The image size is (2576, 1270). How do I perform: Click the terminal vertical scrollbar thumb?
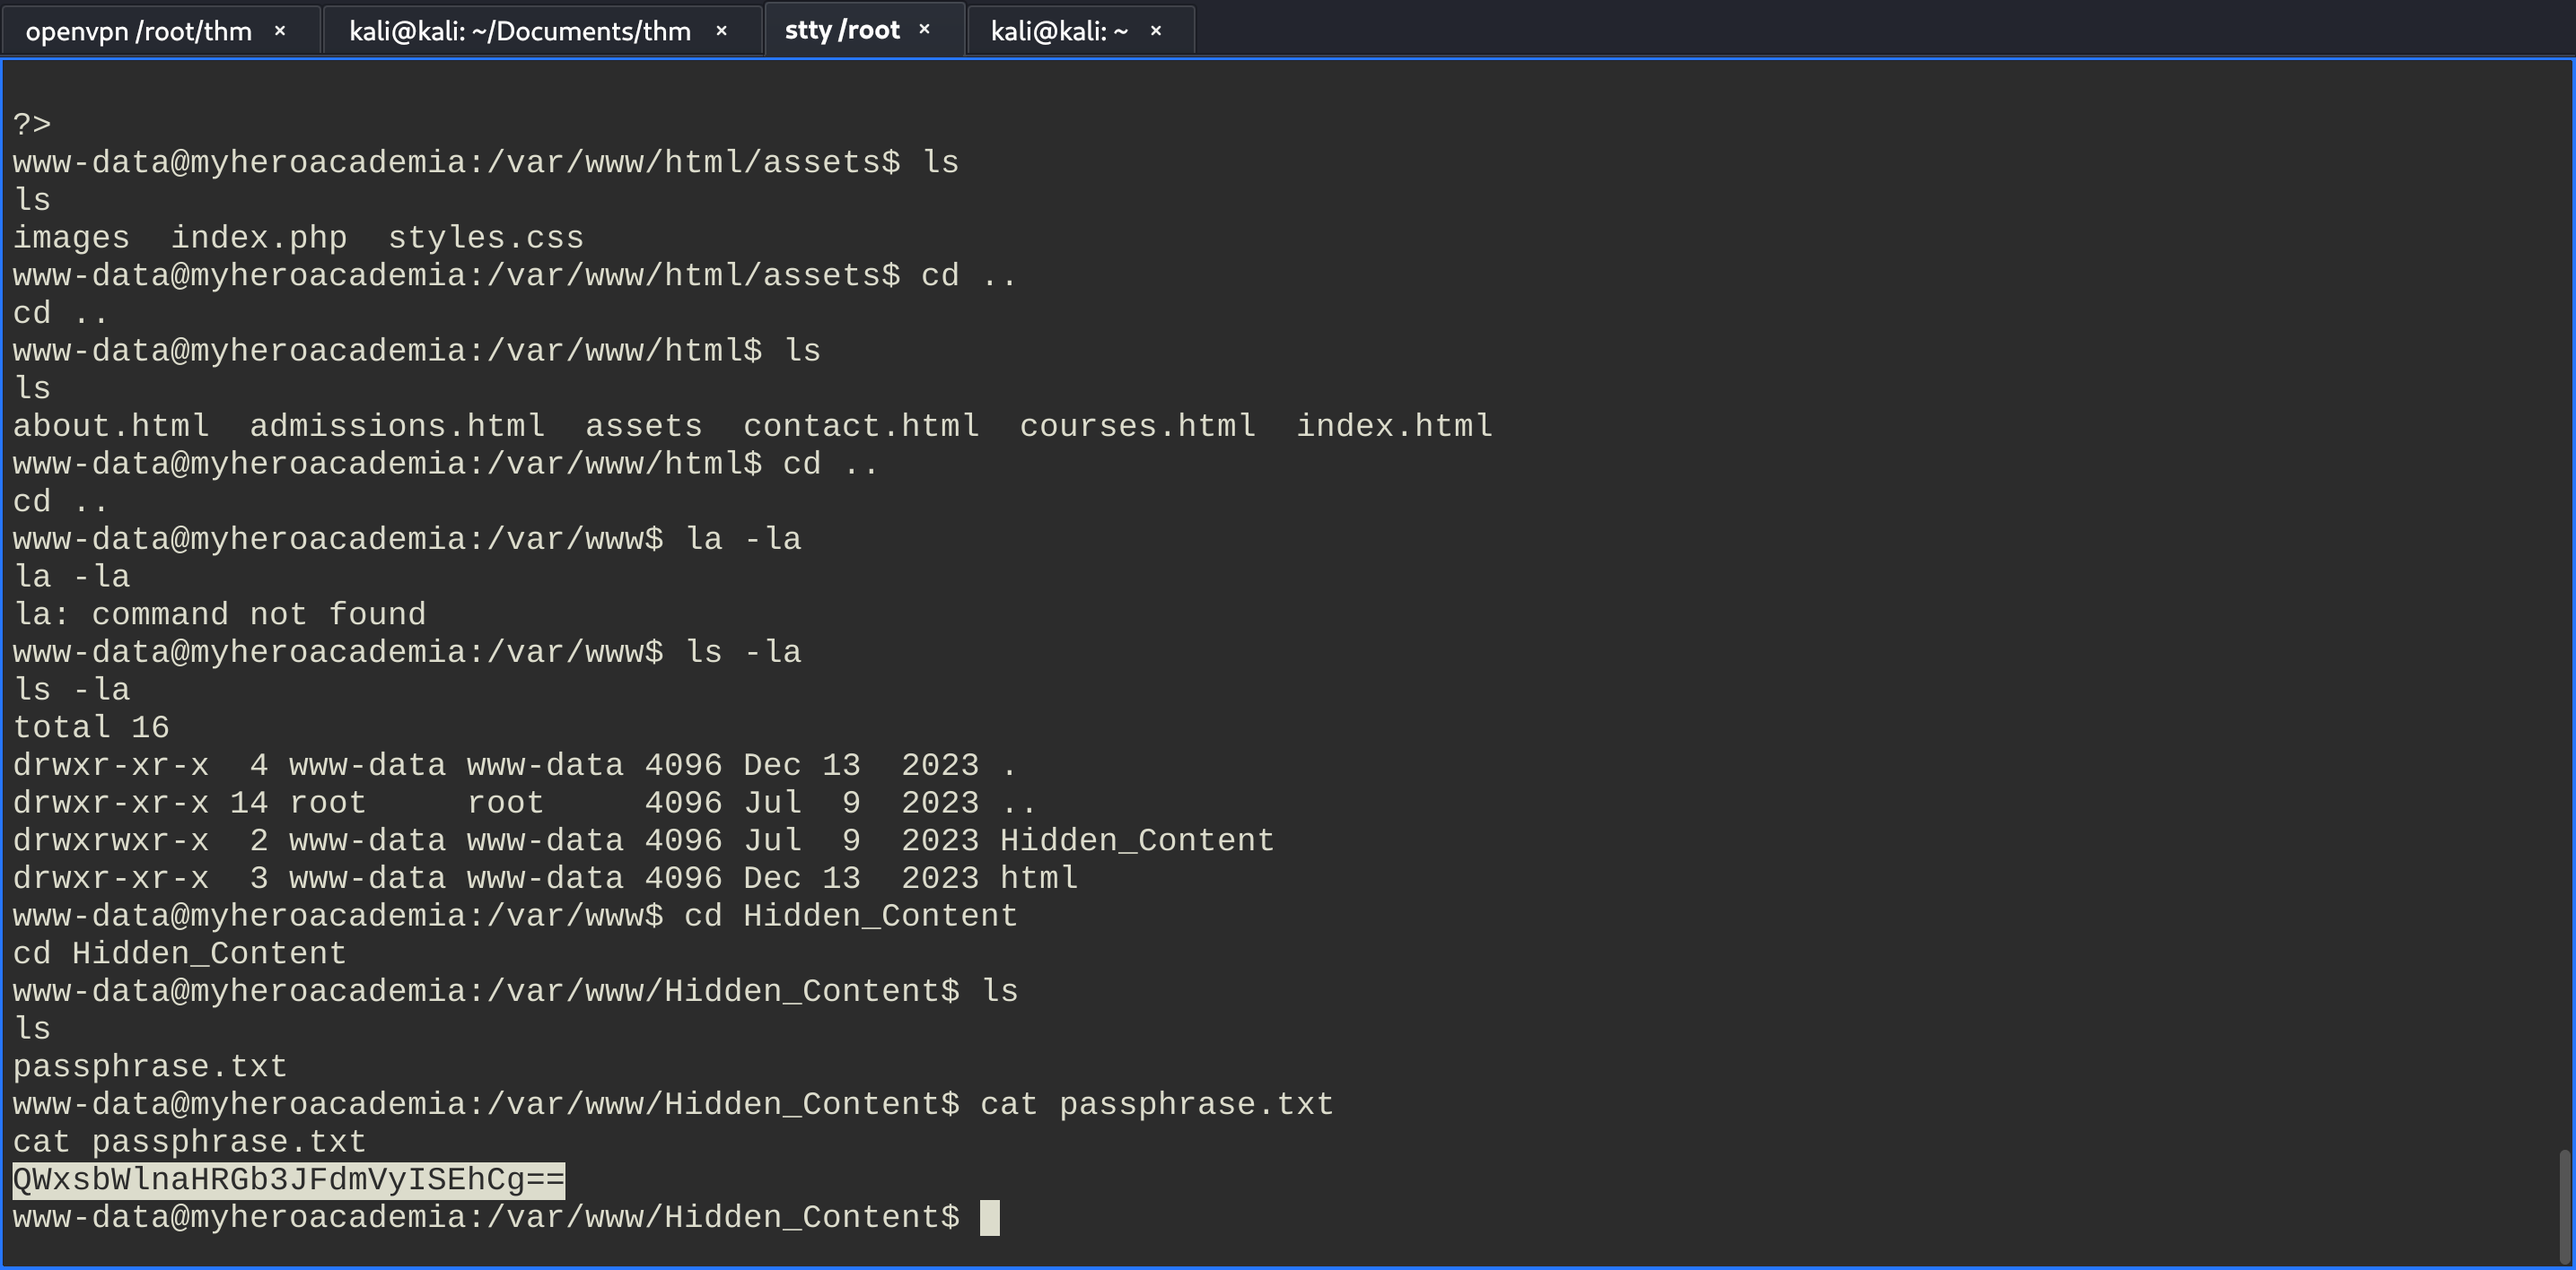click(2565, 1206)
